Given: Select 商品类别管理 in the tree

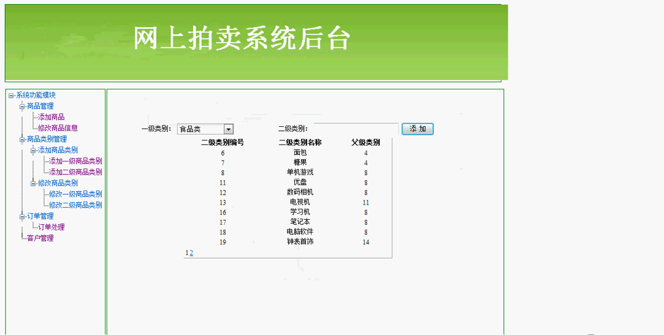Looking at the screenshot, I should pos(47,139).
